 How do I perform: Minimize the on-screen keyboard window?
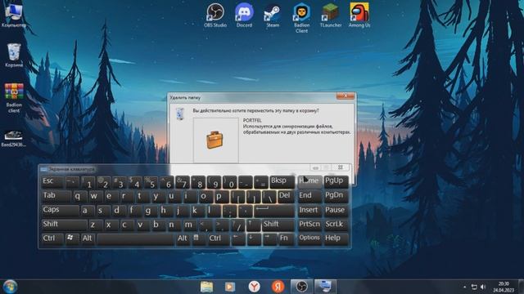pyautogui.click(x=315, y=167)
